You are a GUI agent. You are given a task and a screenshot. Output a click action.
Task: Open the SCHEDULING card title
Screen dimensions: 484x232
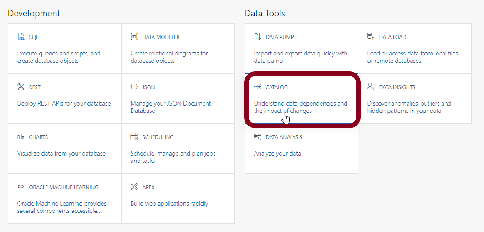click(158, 137)
